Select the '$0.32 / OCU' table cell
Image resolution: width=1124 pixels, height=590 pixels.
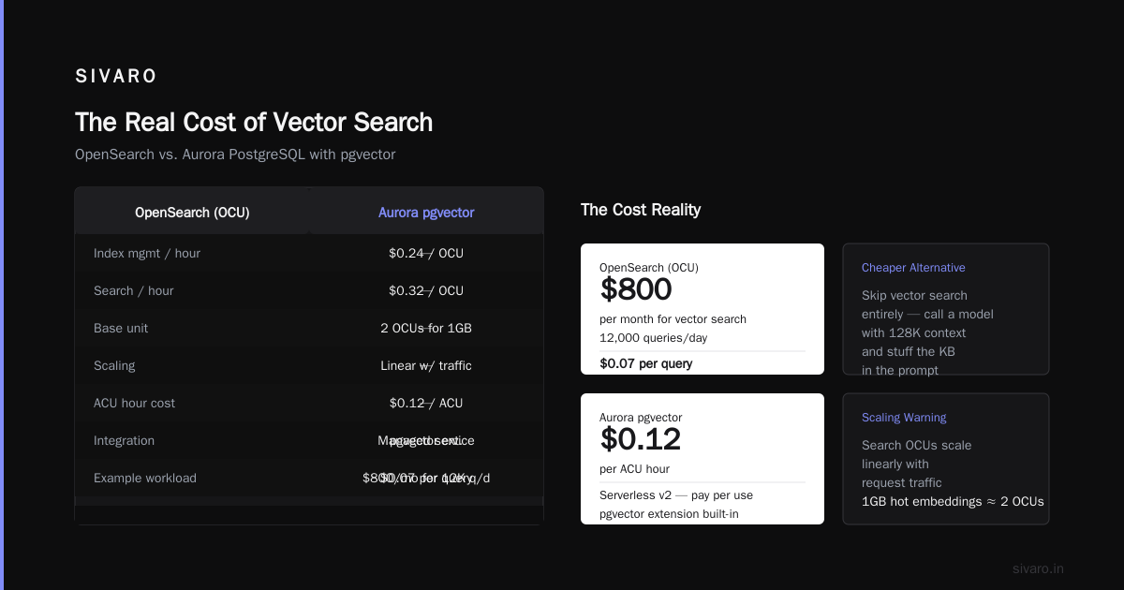point(426,290)
